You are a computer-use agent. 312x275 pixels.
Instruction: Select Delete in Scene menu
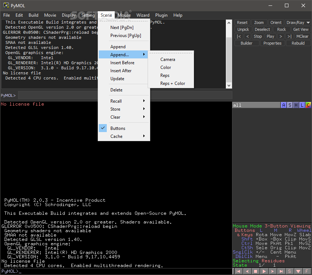click(x=124, y=90)
